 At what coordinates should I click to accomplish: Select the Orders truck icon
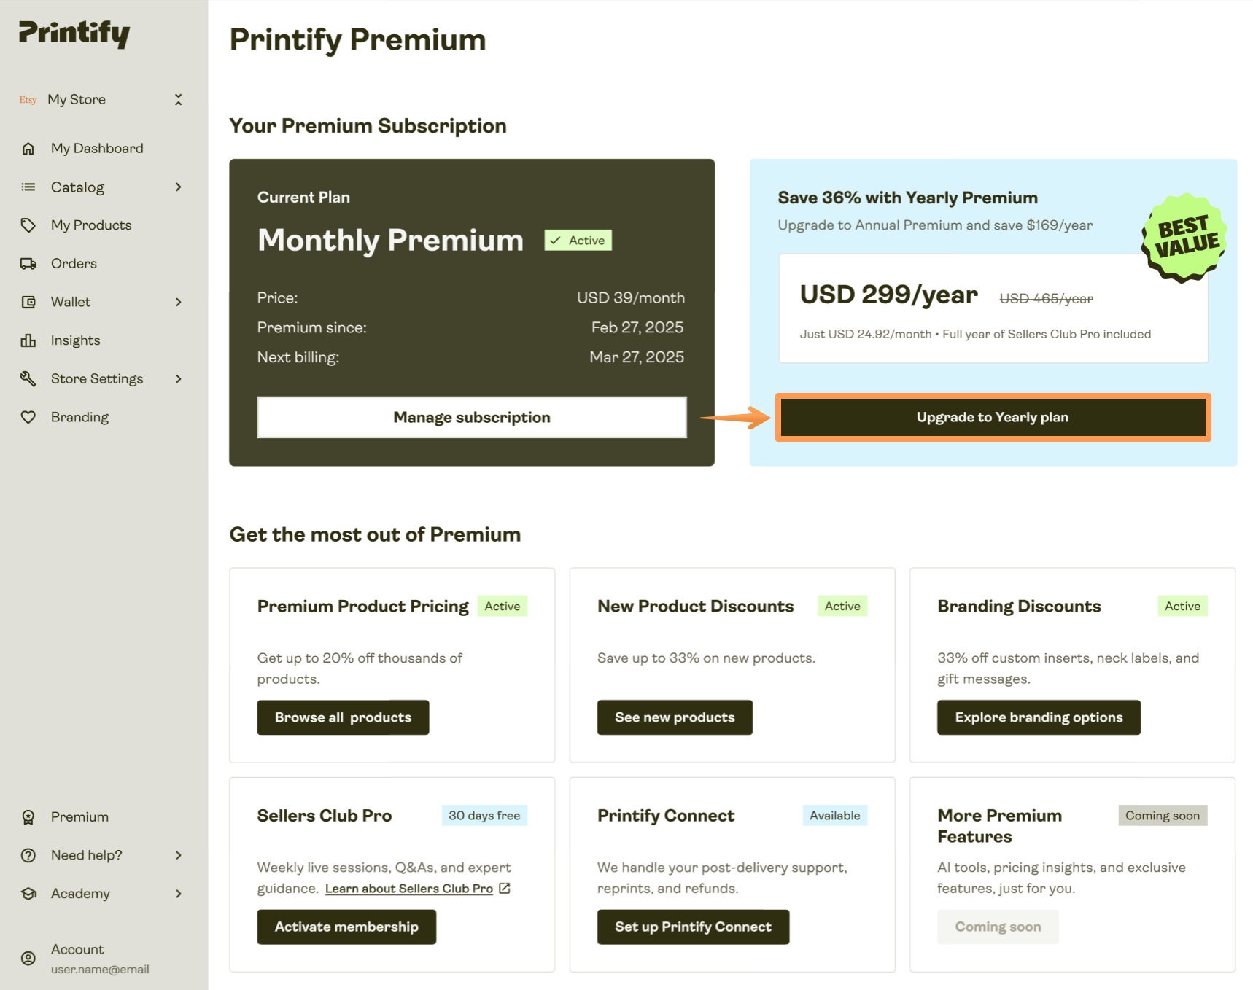[28, 263]
